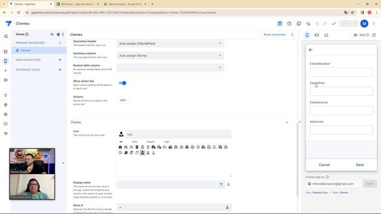Open the M account avatar
This screenshot has width=381, height=214.
pyautogui.click(x=364, y=24)
